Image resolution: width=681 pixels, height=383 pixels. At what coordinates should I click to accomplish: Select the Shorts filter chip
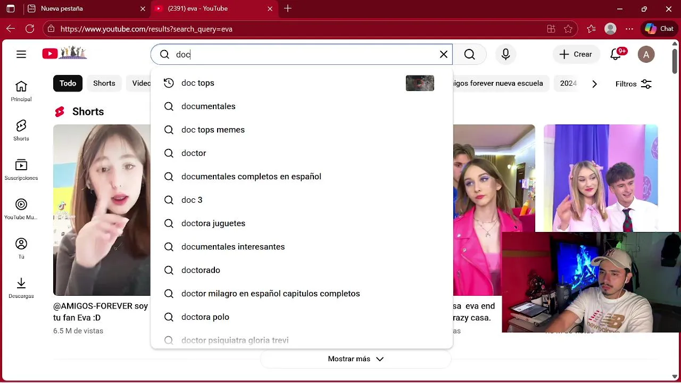pyautogui.click(x=104, y=84)
